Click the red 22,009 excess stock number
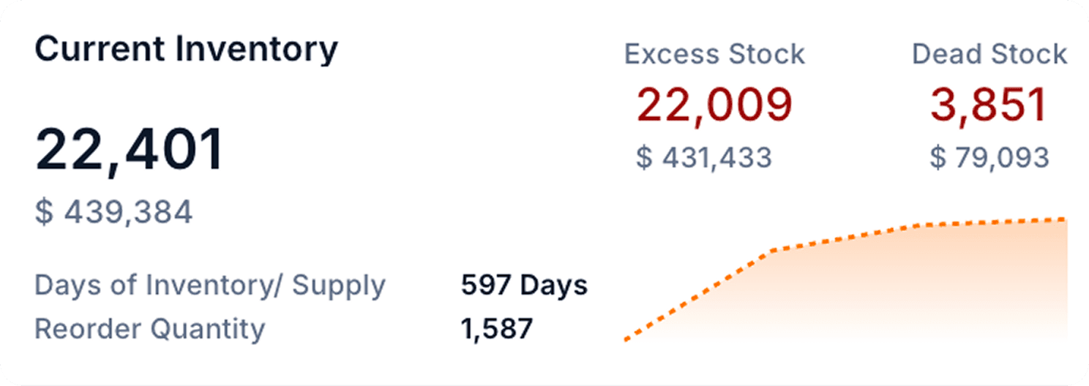Viewport: 1089px width, 386px height. click(714, 105)
